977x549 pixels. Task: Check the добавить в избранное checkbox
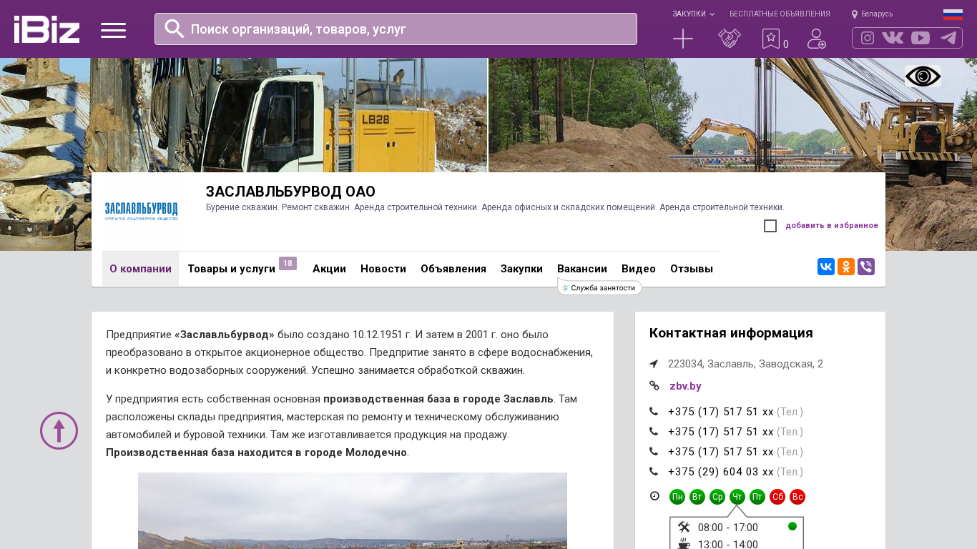coord(770,226)
